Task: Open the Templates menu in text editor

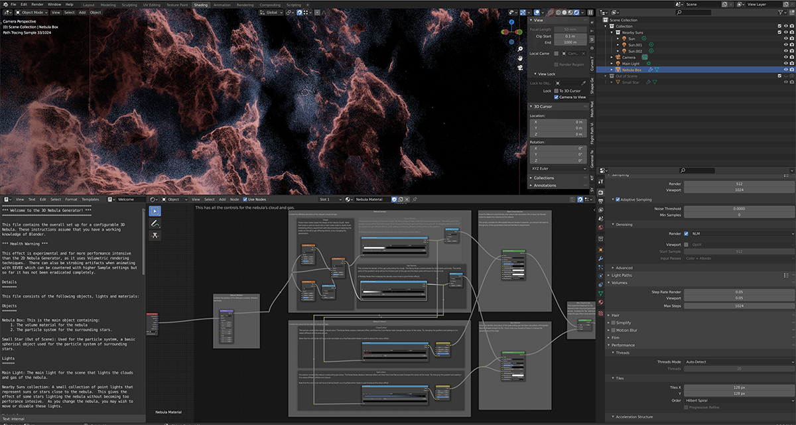Action: (x=90, y=199)
